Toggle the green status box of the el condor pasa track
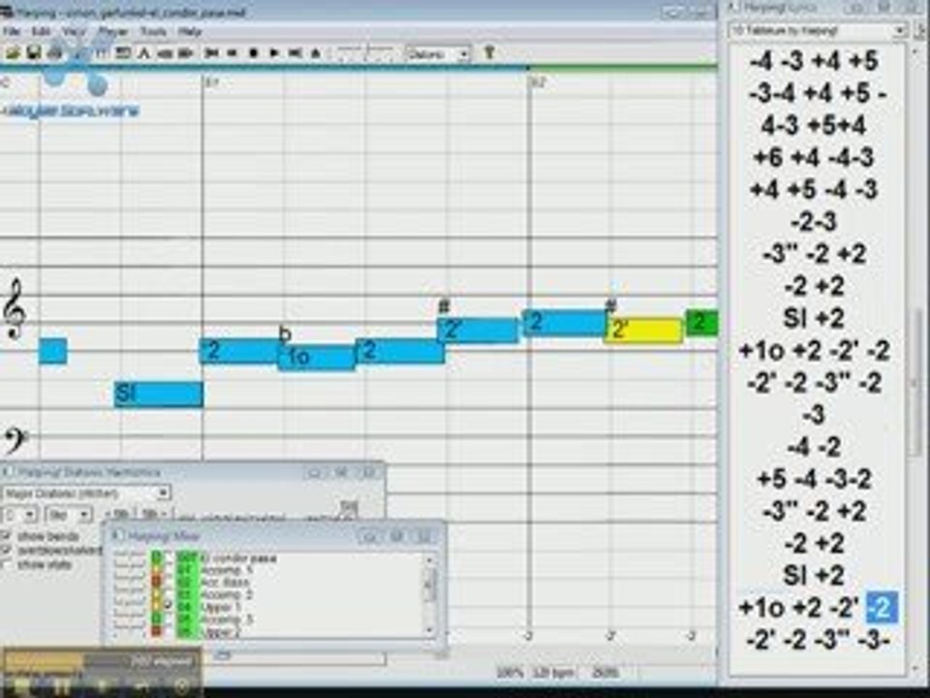This screenshot has width=930, height=698. 157,558
